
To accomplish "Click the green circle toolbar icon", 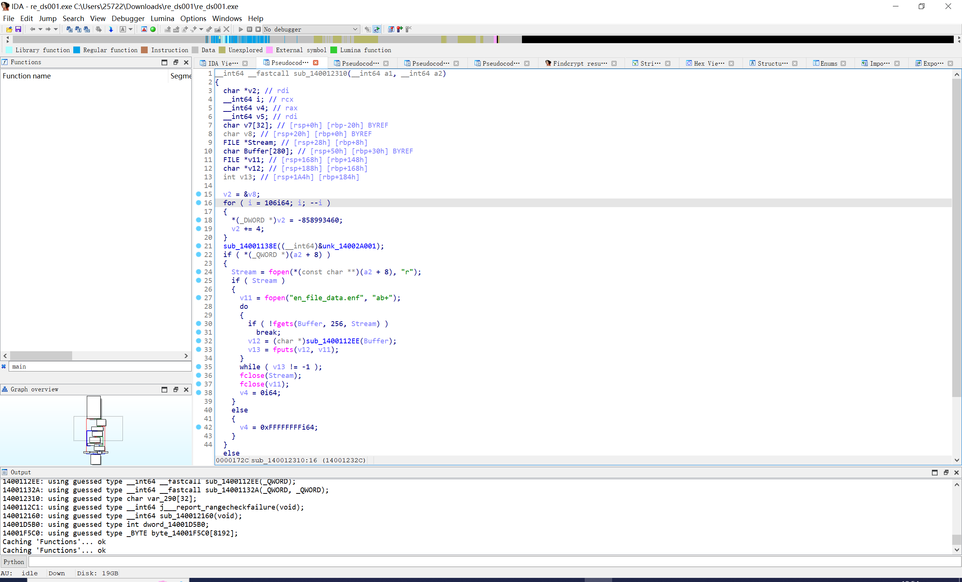I will (x=153, y=29).
